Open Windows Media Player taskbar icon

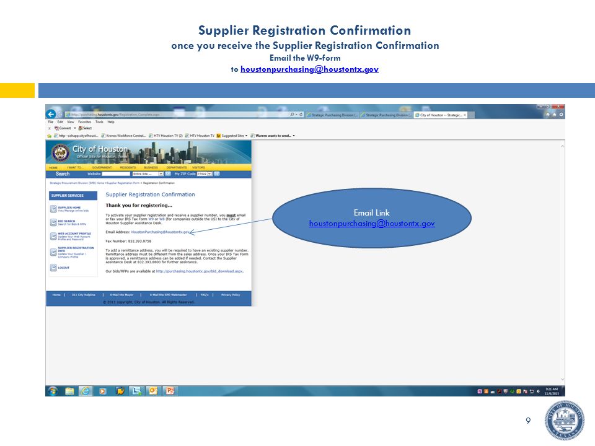pyautogui.click(x=102, y=391)
